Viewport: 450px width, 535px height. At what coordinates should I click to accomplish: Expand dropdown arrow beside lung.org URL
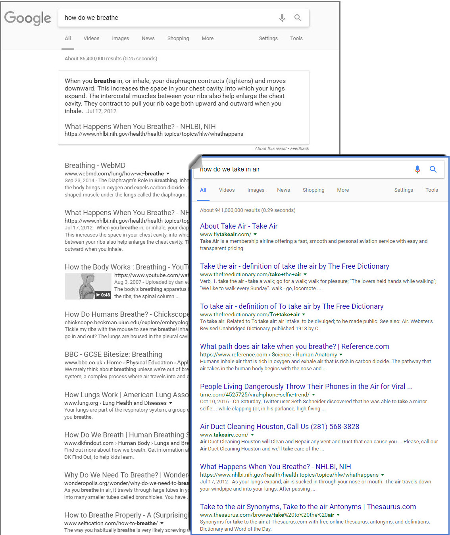tap(171, 403)
